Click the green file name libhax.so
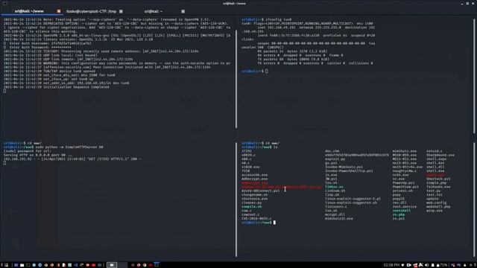The height and width of the screenshot is (268, 477). [x=334, y=187]
